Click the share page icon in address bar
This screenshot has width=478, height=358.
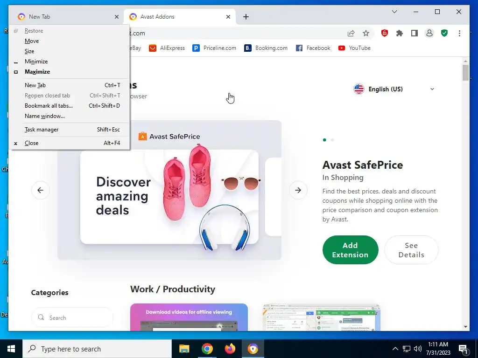351,33
